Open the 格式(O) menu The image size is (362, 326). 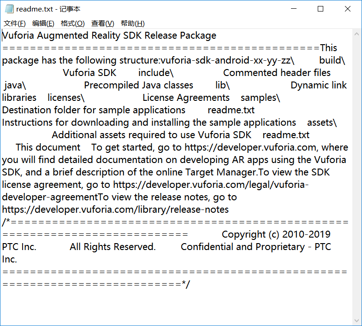pyautogui.click(x=73, y=23)
